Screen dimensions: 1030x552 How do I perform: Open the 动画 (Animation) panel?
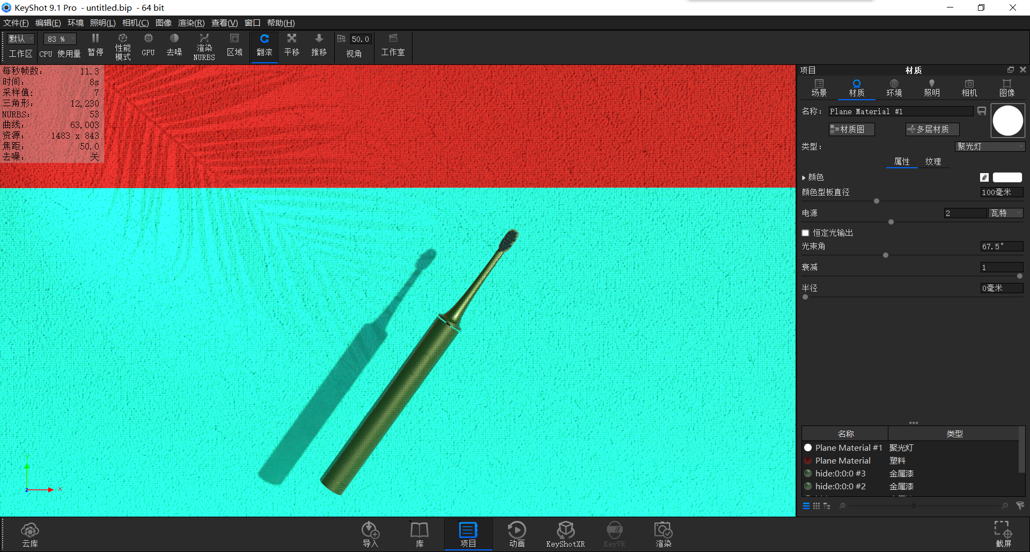[517, 534]
